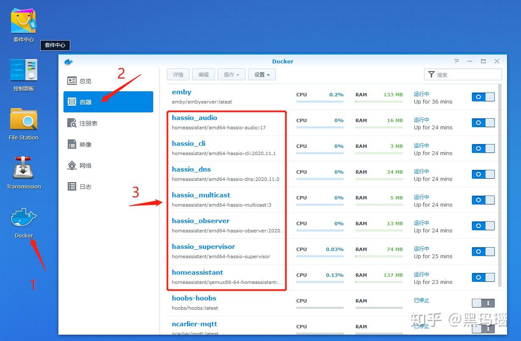Open Transmission from the desktop

[23, 169]
